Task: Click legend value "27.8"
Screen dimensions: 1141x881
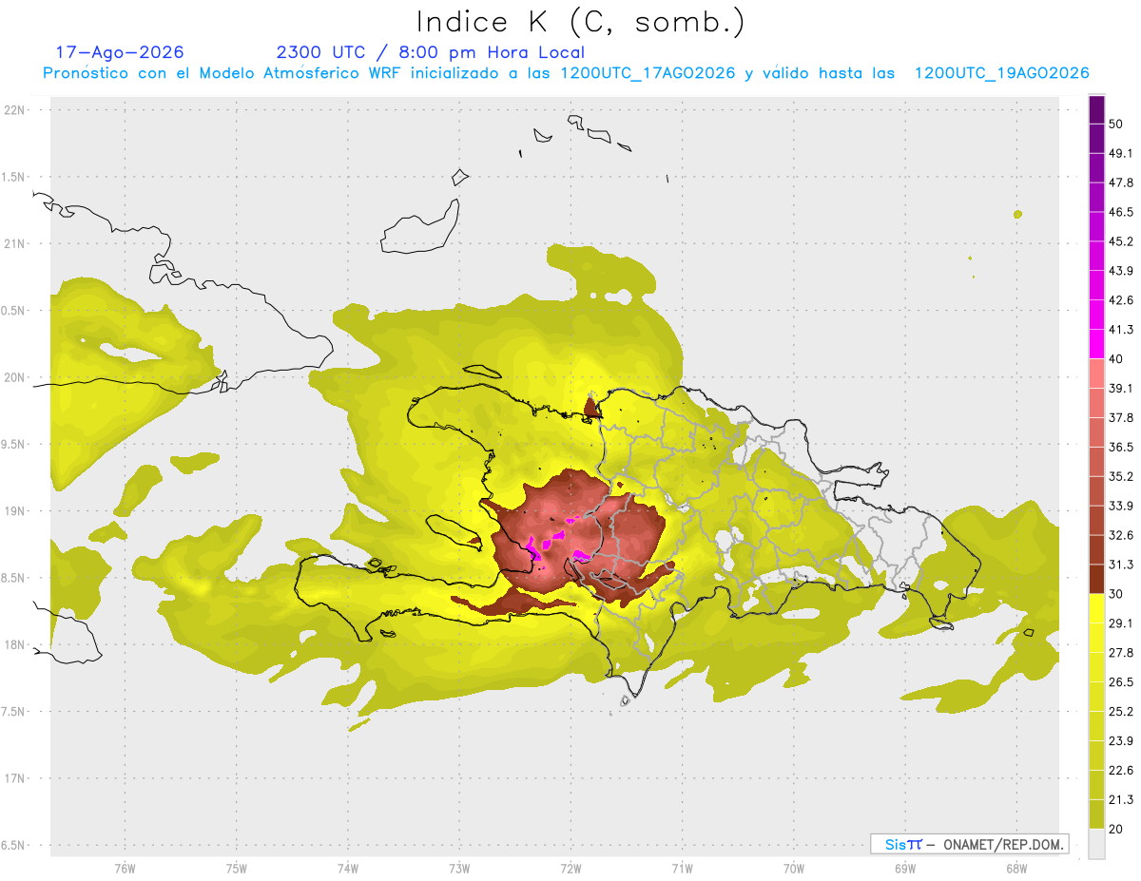Action: point(1120,652)
